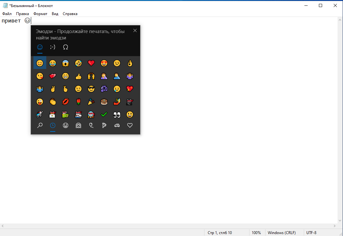
Task: Insert the two hearts emoji
Action: click(52, 76)
